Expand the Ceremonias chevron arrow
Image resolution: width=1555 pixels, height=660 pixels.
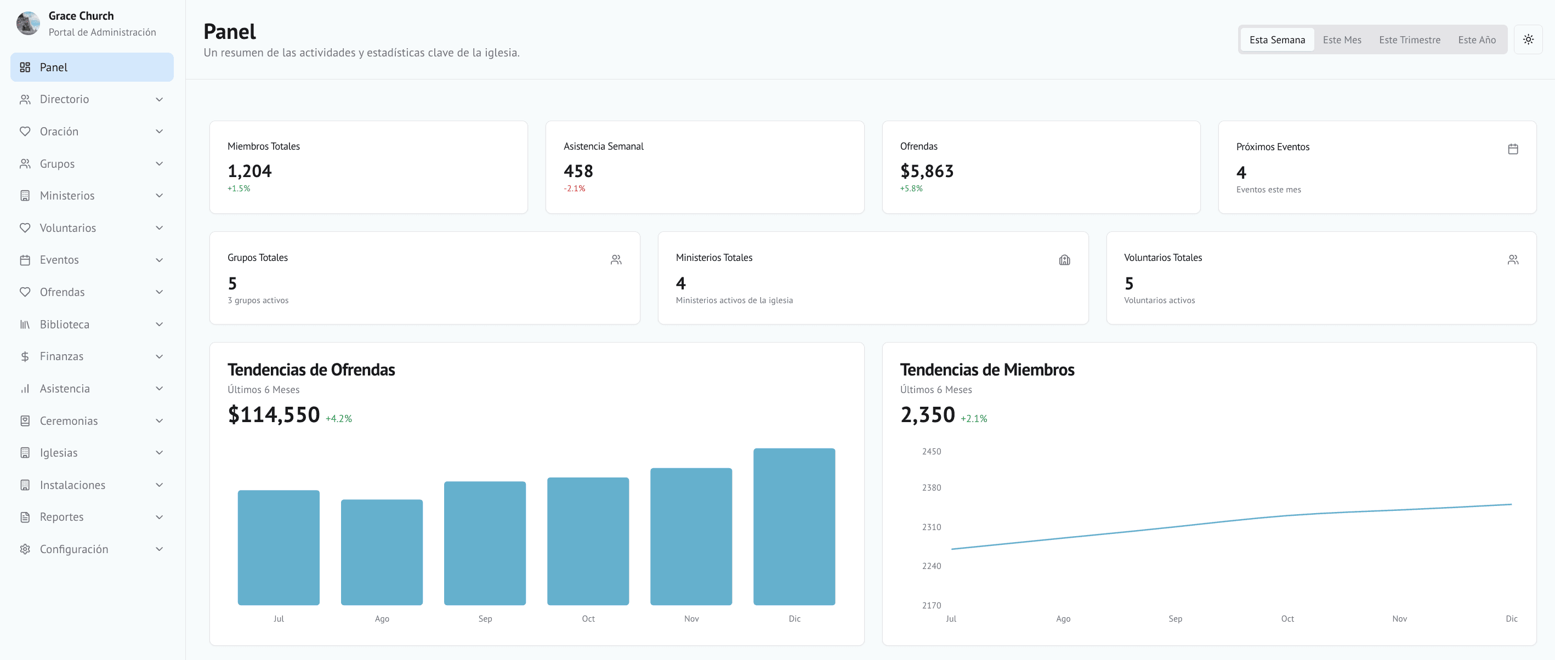pyautogui.click(x=160, y=421)
